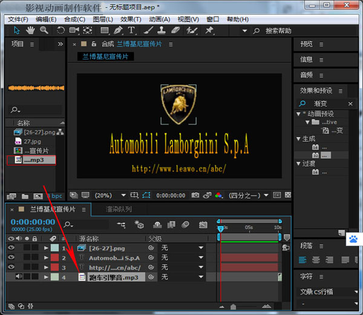The image size is (363, 315).
Task: Select the Roto Brush tool
Action: [x=192, y=30]
